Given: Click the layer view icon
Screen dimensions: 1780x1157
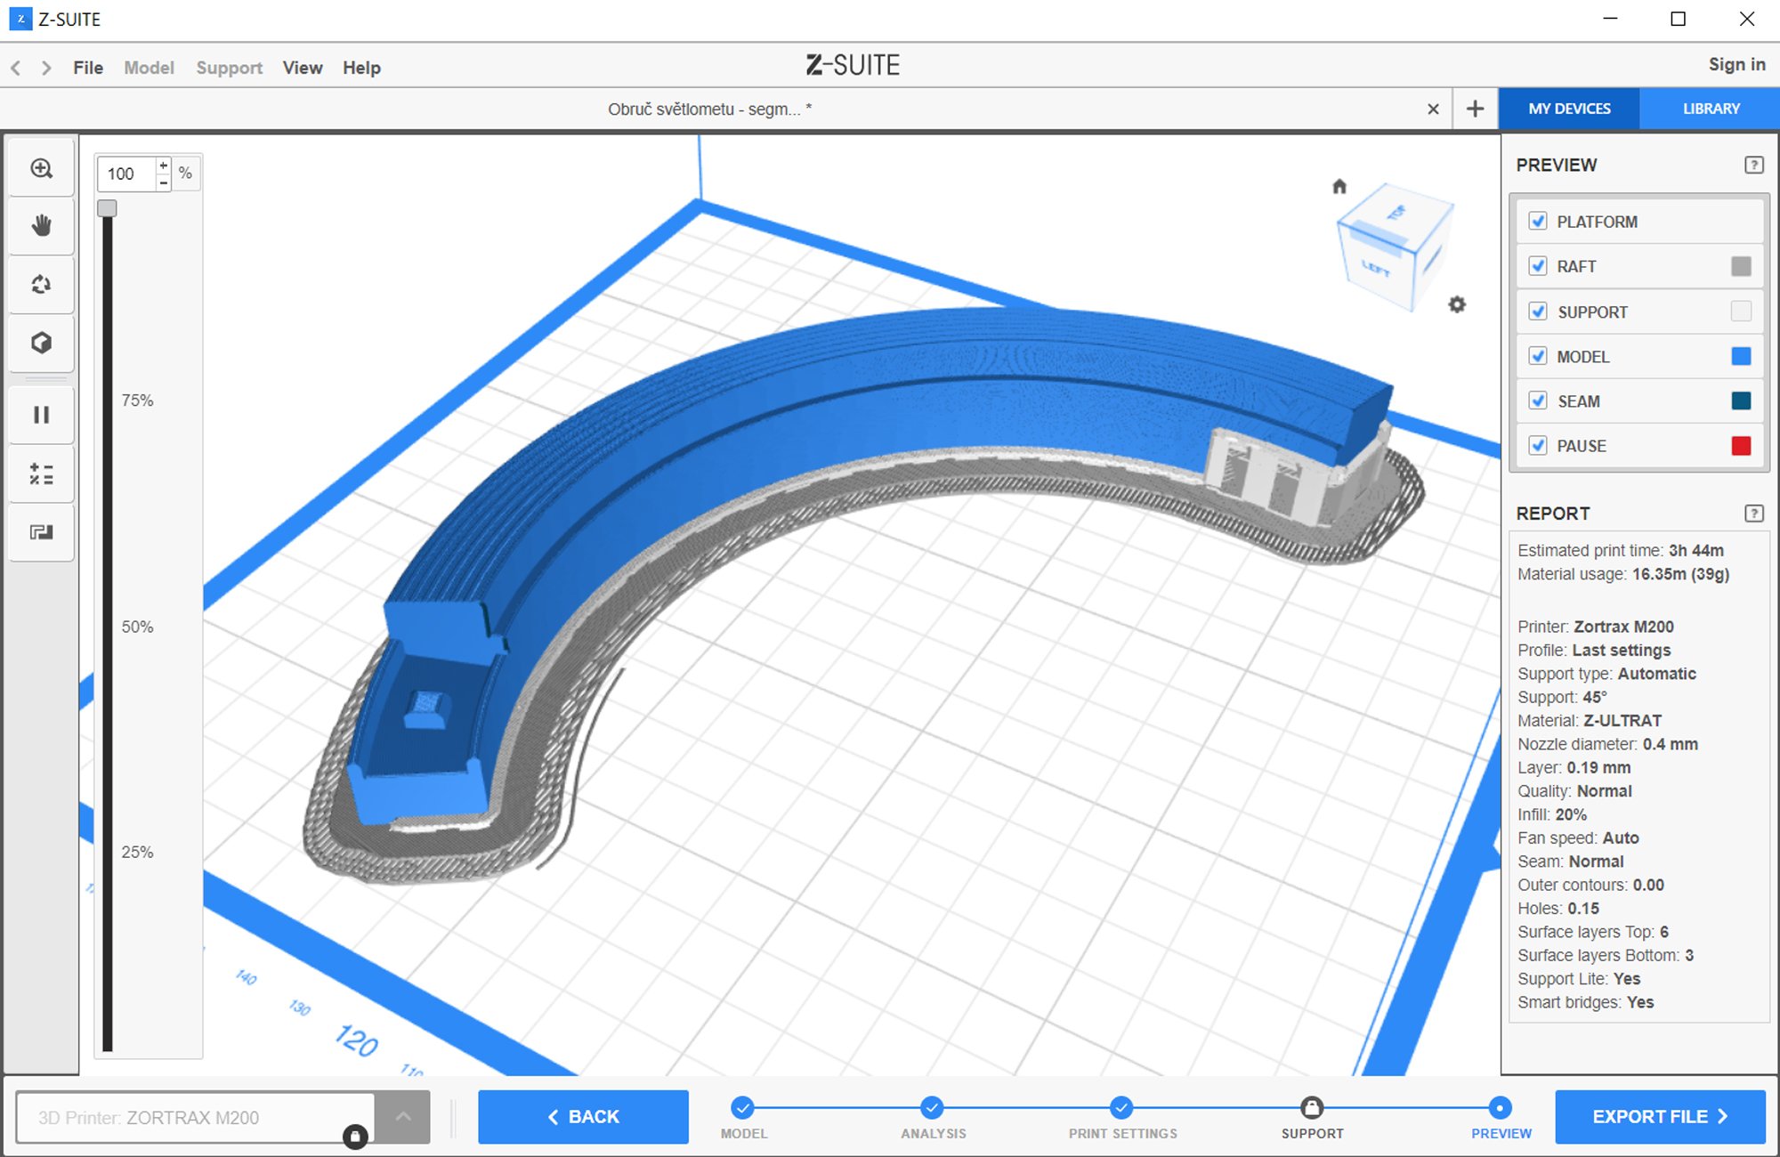Looking at the screenshot, I should pyautogui.click(x=41, y=532).
